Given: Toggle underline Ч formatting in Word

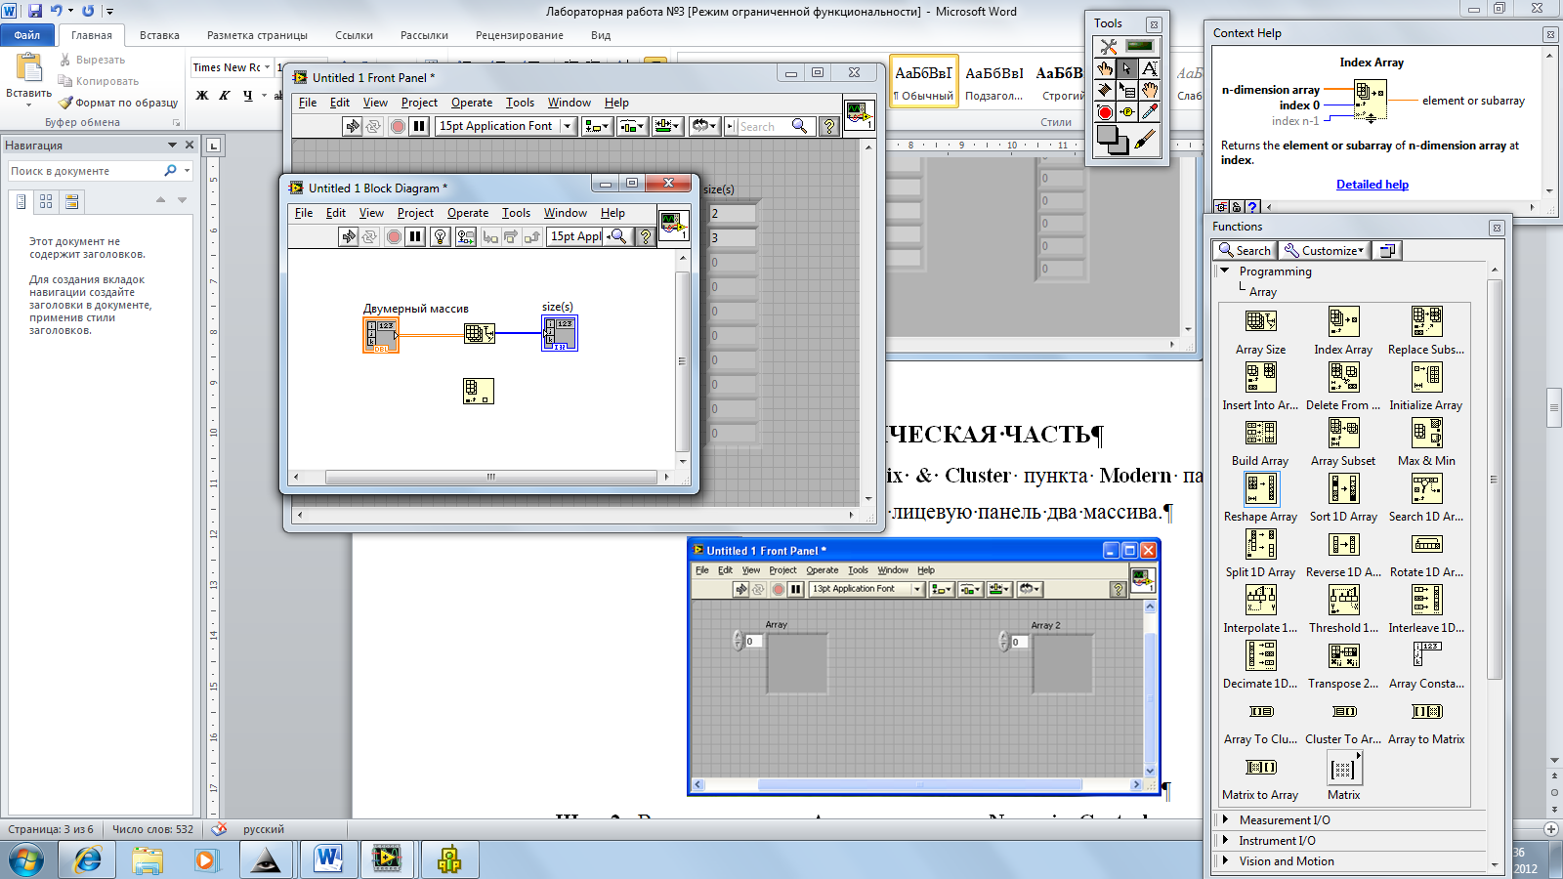Looking at the screenshot, I should (248, 95).
